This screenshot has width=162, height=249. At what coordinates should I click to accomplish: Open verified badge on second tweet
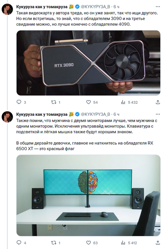tap(77, 114)
